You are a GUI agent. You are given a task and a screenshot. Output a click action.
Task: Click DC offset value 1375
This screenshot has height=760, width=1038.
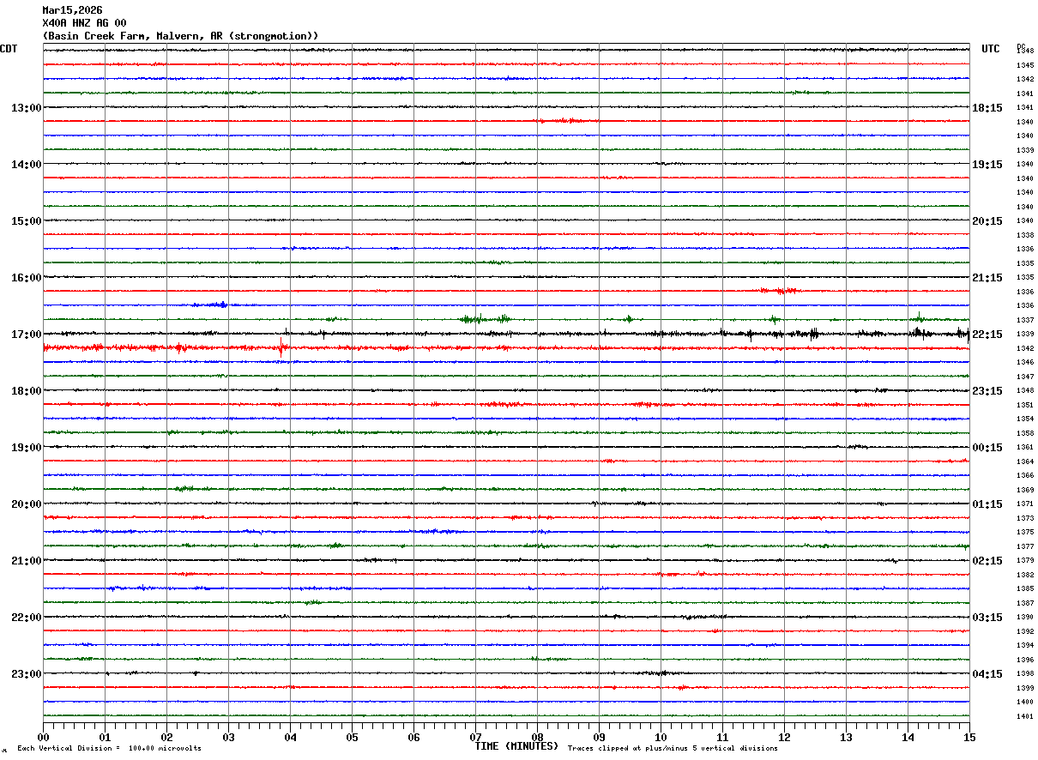click(1025, 532)
